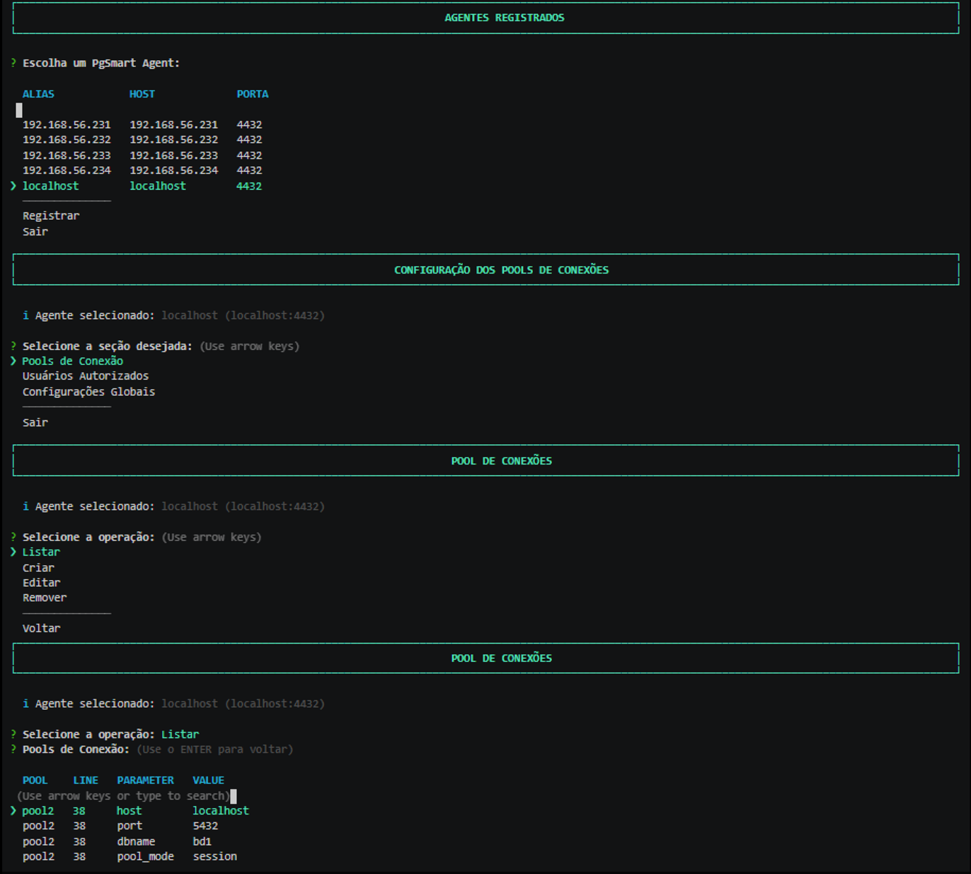
Task: Click Sair below Configurações Globais
Action: [35, 423]
